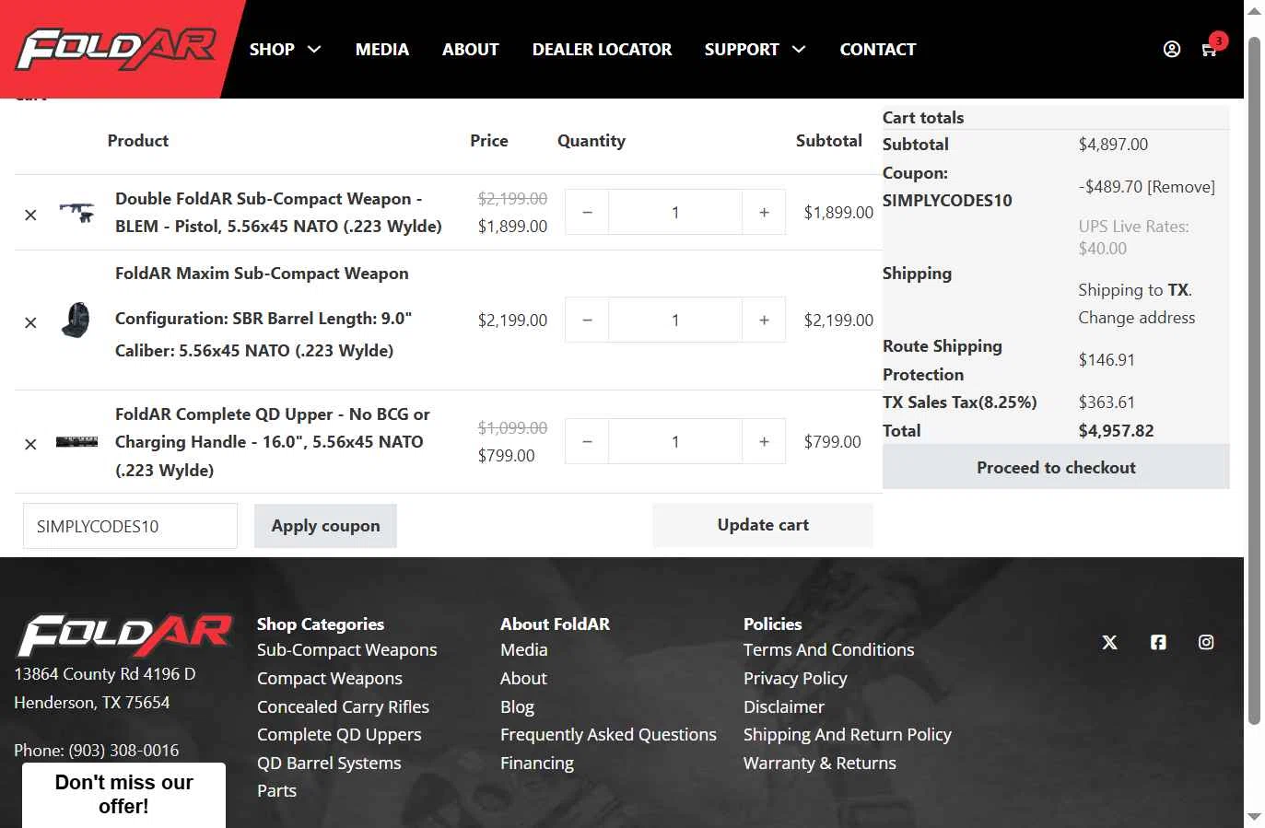Viewport: 1265px width, 828px height.
Task: Open X (Twitter) social link in footer
Action: click(1109, 642)
